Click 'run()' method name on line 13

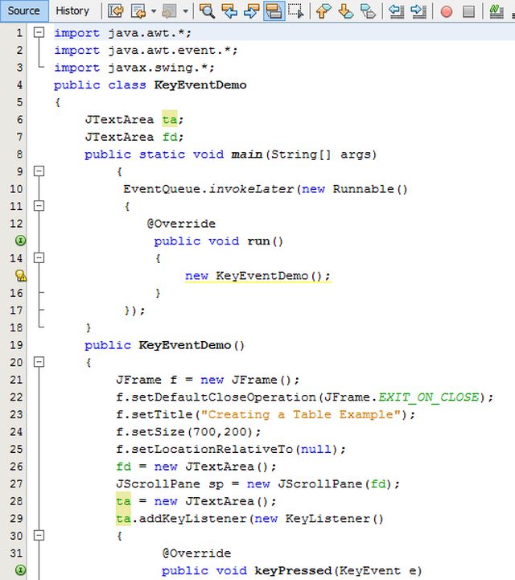[265, 241]
